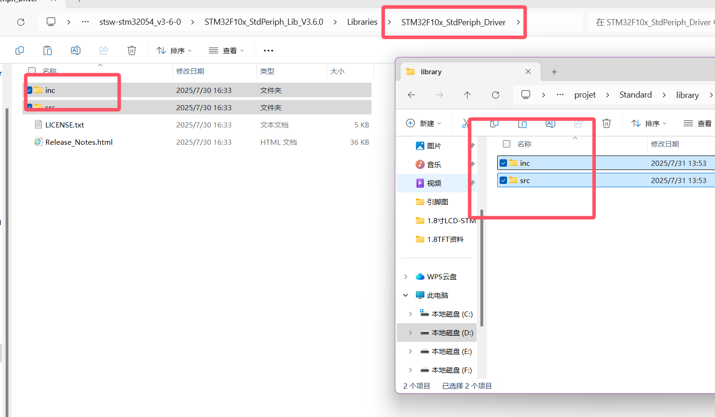715x417 pixels.
Task: Select the library tab
Action: click(x=470, y=72)
